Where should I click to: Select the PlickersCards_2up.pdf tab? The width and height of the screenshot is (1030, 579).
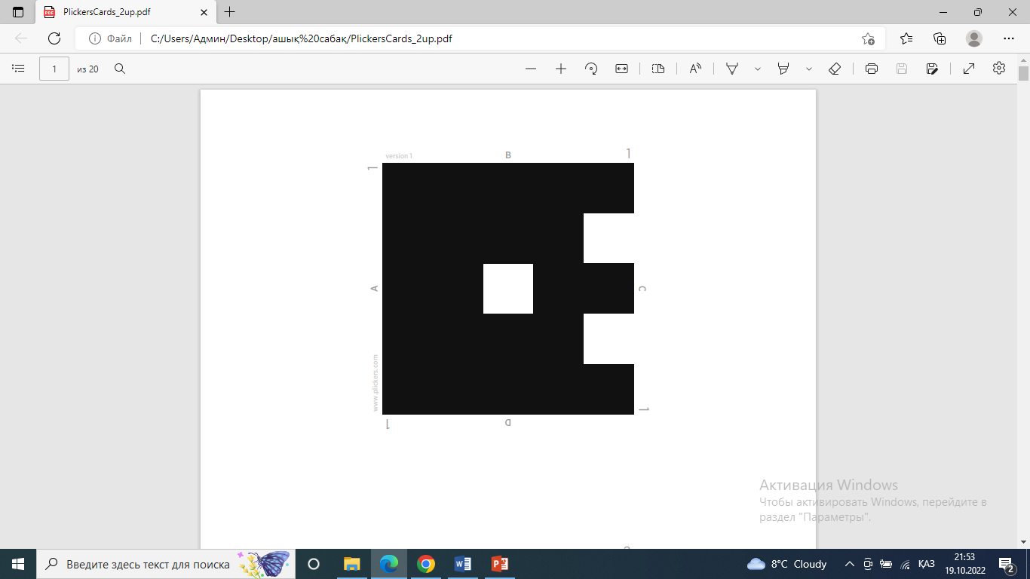coord(126,12)
